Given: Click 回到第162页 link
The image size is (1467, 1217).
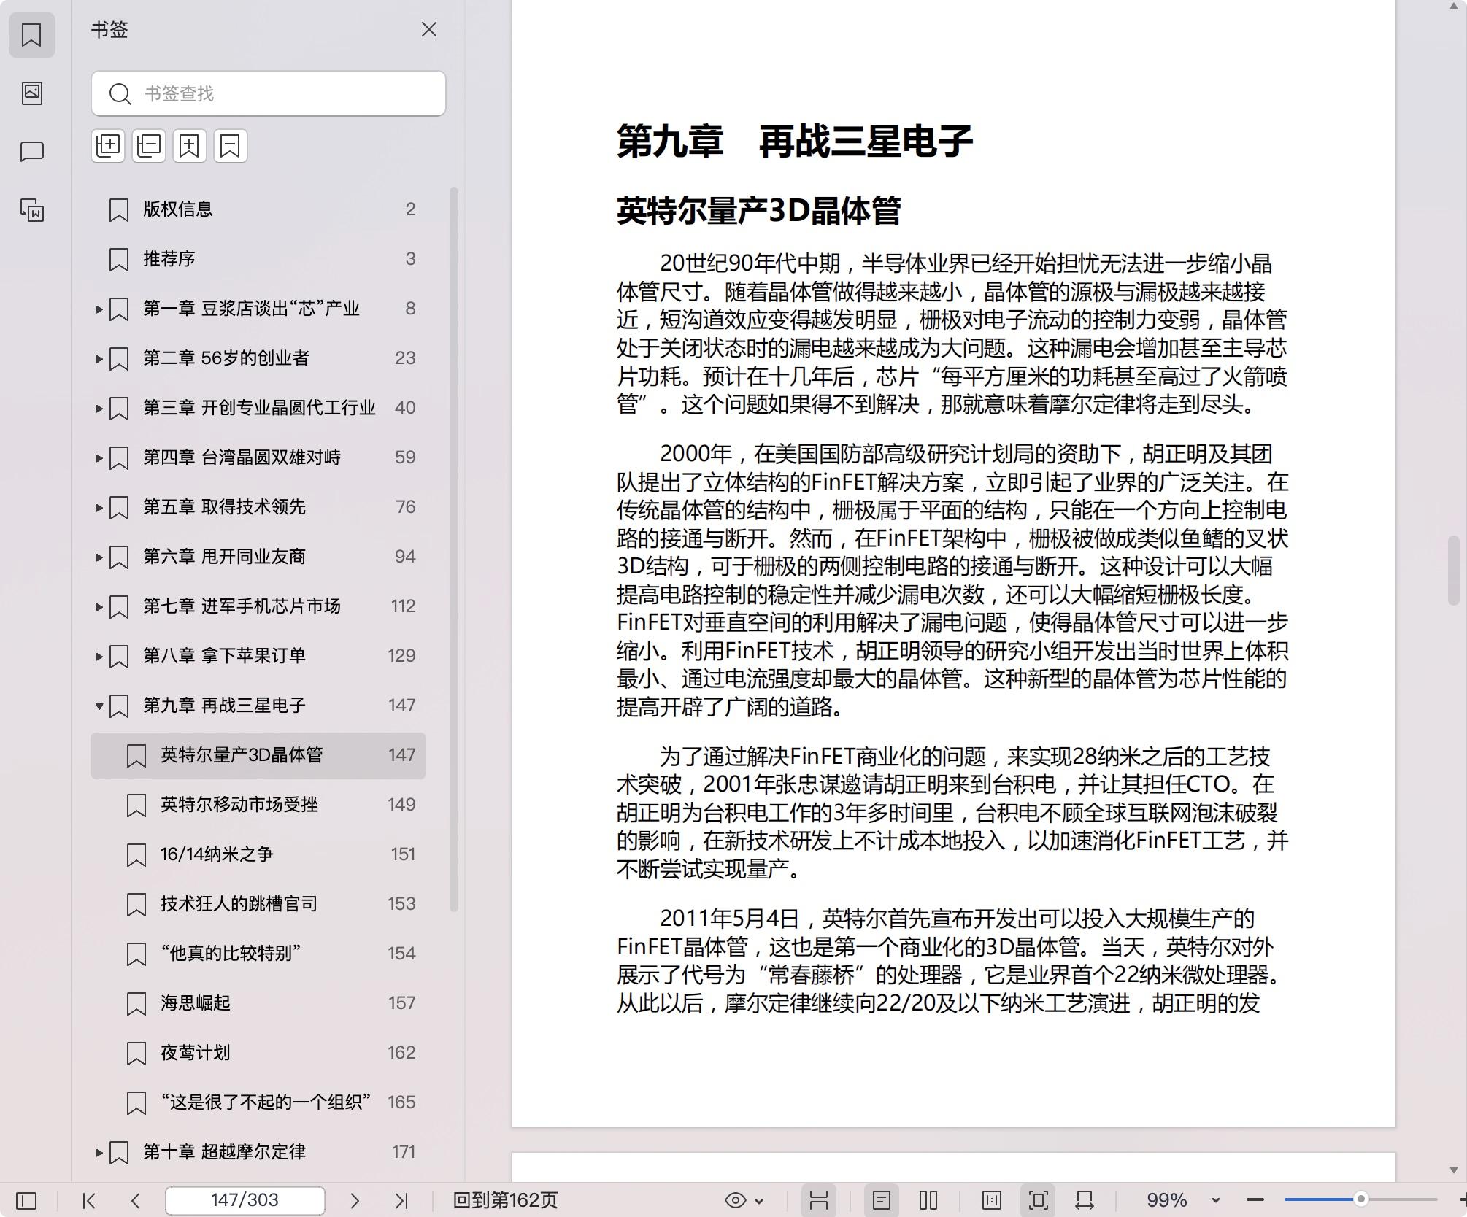Looking at the screenshot, I should (x=505, y=1200).
